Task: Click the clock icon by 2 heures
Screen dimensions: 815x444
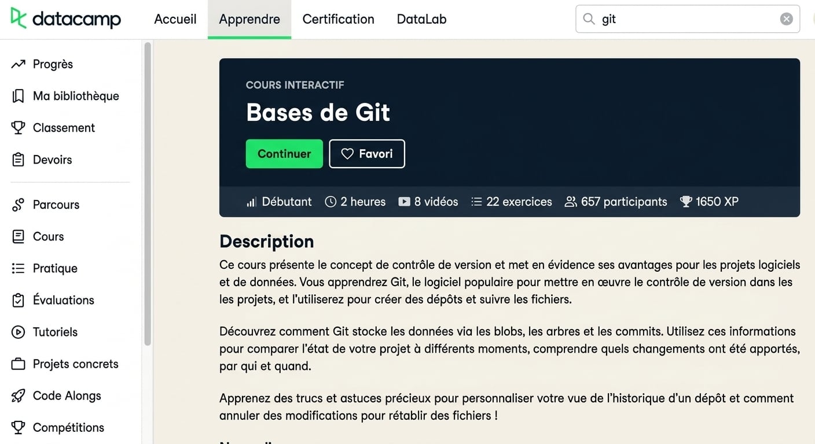Action: click(331, 202)
